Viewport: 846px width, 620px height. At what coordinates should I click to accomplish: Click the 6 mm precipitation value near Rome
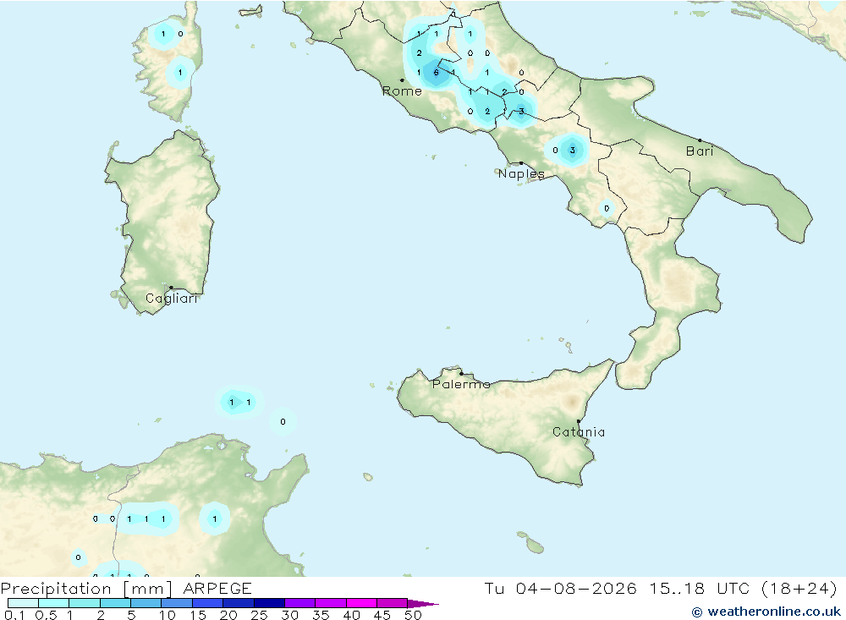click(x=436, y=72)
